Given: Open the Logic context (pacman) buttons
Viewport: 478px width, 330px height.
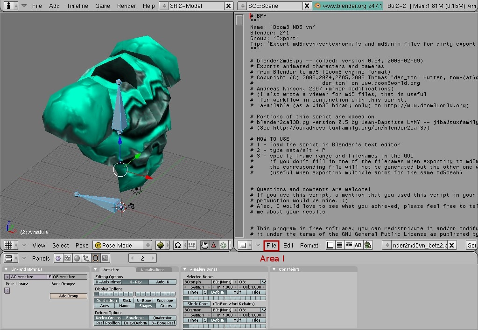Looking at the screenshot, I should [58, 258].
